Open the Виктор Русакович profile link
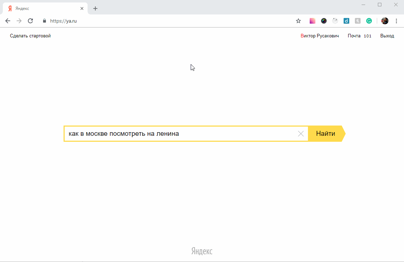The image size is (404, 262). tap(320, 36)
